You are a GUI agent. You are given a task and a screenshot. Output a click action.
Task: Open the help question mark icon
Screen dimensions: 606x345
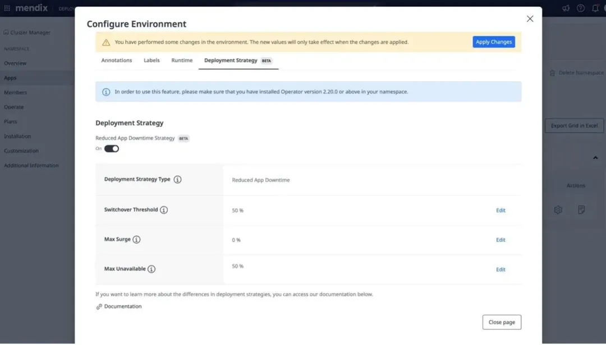click(581, 8)
